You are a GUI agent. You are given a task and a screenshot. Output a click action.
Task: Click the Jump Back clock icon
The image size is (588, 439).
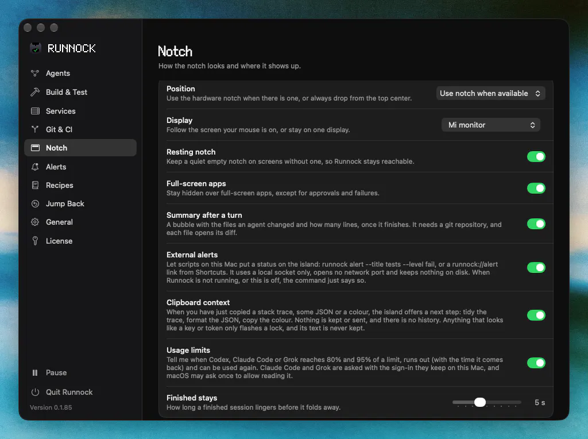coord(35,204)
